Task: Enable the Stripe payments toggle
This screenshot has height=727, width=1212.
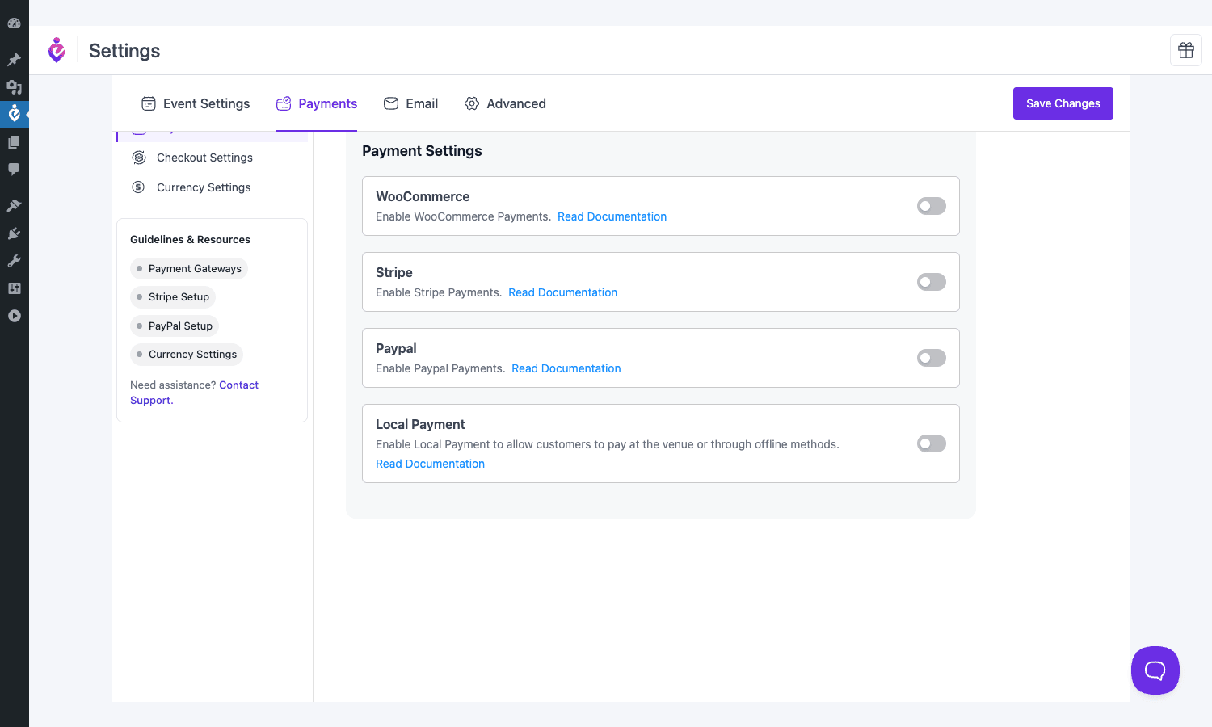Action: pos(932,282)
